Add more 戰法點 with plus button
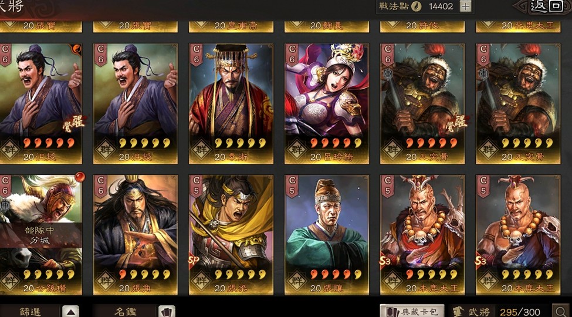This screenshot has height=317, width=572. pyautogui.click(x=465, y=6)
